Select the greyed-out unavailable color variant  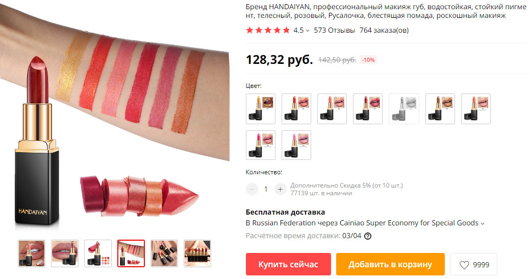click(x=404, y=109)
